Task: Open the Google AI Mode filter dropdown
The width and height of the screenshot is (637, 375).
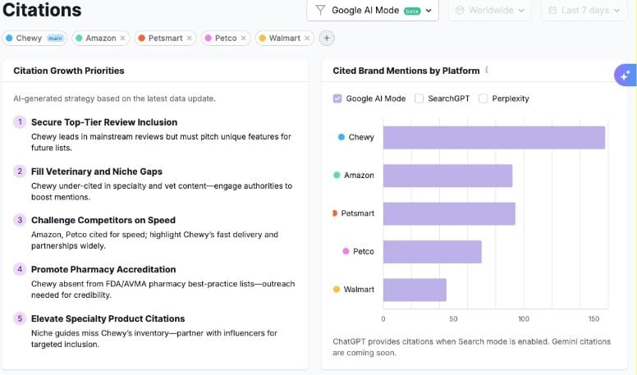Action: click(x=373, y=10)
